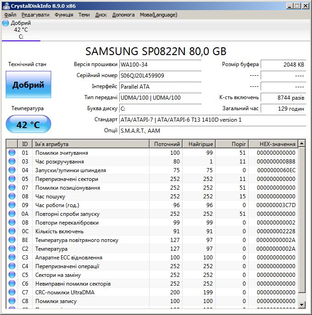Select the row text Кількість включень
This screenshot has height=315, width=312.
coord(60,231)
